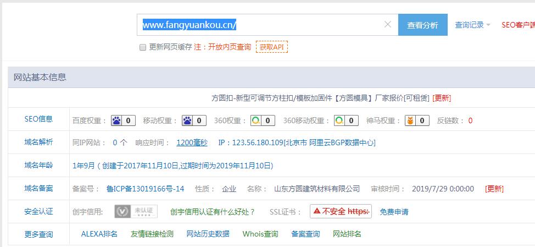Tick the 更新网页缓存 checkbox
Screen dimensions: 535x247
coord(143,47)
